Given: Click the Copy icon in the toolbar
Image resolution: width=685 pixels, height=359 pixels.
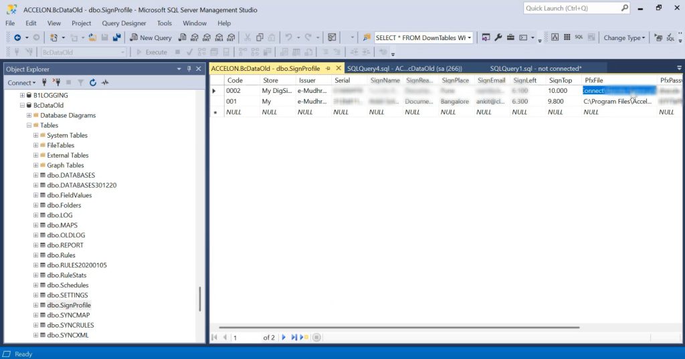Looking at the screenshot, I should 260,37.
